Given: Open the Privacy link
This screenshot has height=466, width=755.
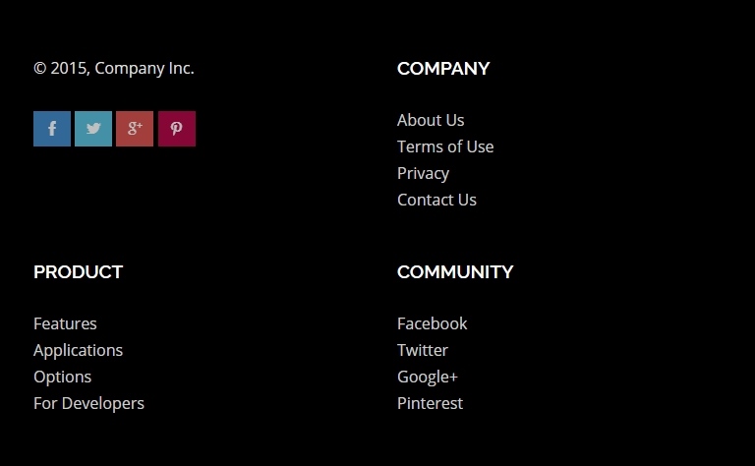Looking at the screenshot, I should [x=424, y=173].
